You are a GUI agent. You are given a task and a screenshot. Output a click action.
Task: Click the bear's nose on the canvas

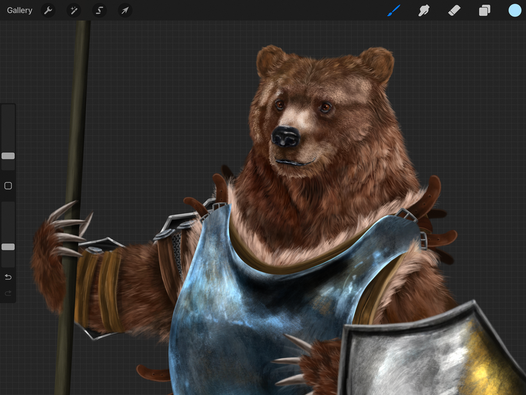click(x=285, y=136)
